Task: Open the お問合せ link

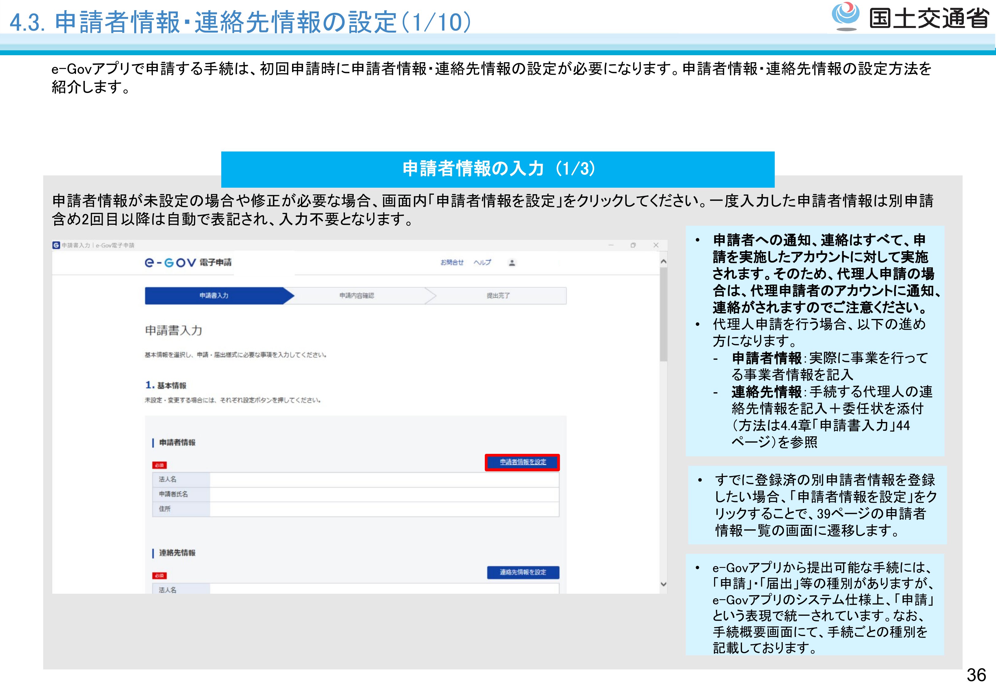Action: pos(452,263)
